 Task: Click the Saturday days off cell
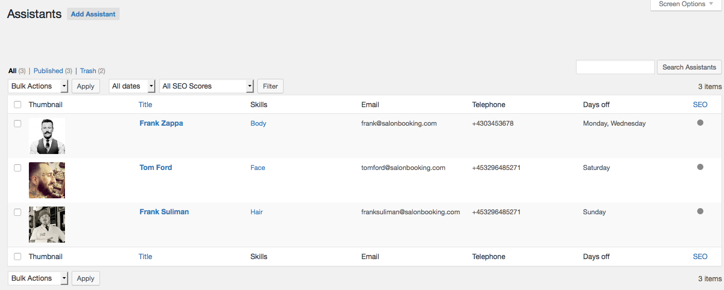point(597,168)
